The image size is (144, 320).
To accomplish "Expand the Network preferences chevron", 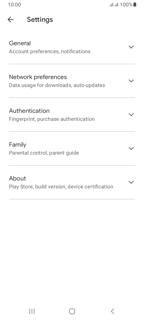I will click(x=131, y=81).
